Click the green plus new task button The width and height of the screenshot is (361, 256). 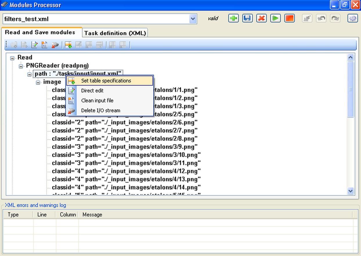coord(233,19)
